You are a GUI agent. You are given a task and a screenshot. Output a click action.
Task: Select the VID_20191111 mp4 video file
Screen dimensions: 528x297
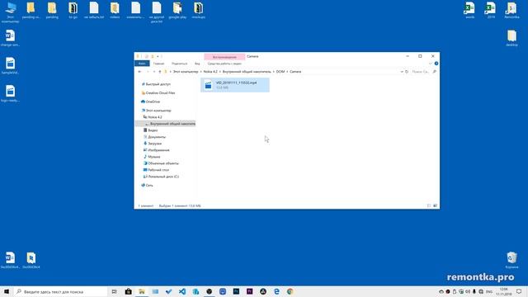pos(235,85)
